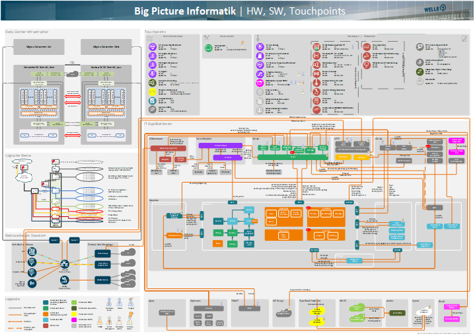Select the right data center top grey box
Viewport: 475px width, 336px height.
point(107,46)
